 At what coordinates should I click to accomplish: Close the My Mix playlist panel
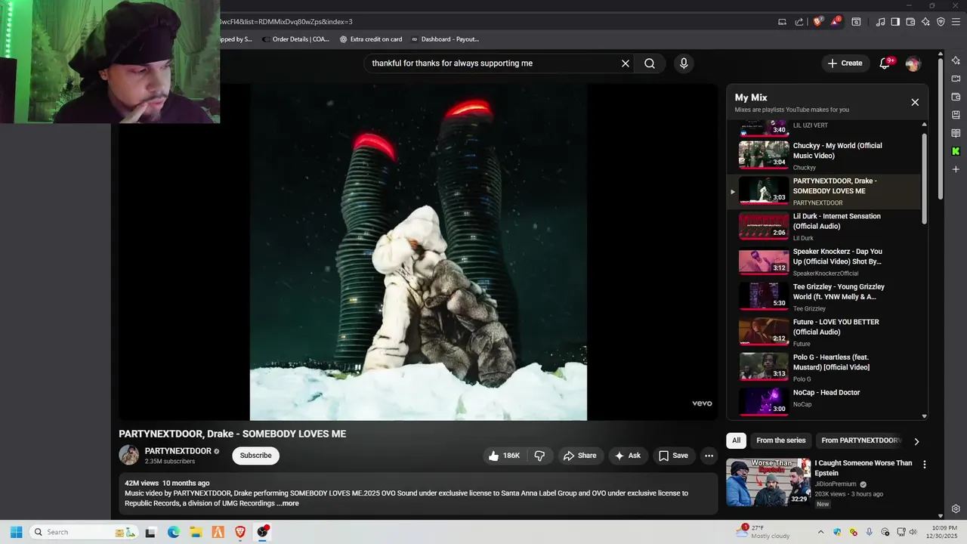click(915, 102)
